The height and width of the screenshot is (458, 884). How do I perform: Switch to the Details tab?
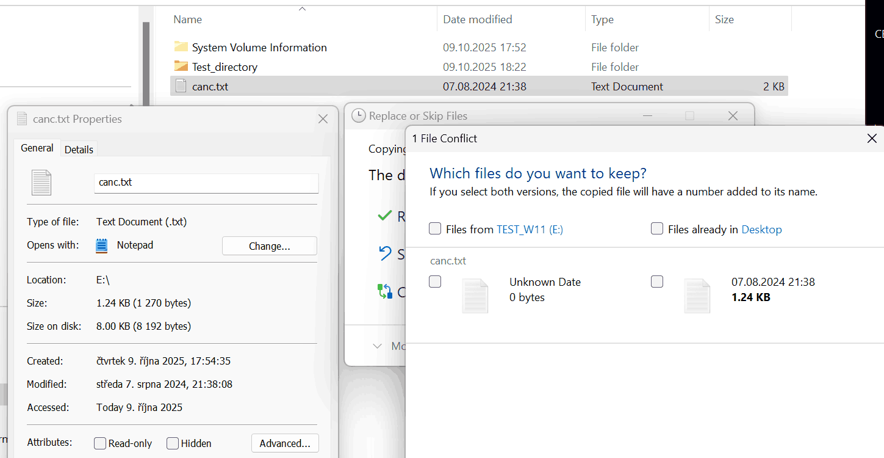tap(79, 148)
